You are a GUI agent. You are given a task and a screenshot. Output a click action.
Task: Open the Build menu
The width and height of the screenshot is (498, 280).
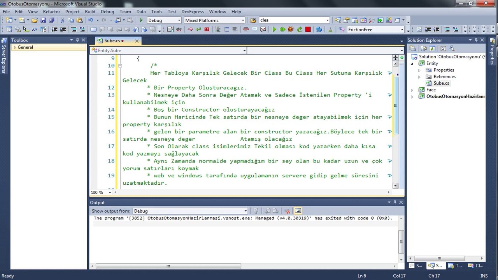click(x=90, y=12)
